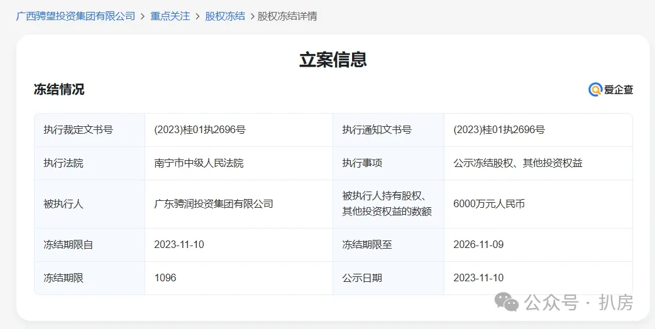Open 股权冻结 breadcrumb link
Screen dimensions: 655x329
(225, 16)
